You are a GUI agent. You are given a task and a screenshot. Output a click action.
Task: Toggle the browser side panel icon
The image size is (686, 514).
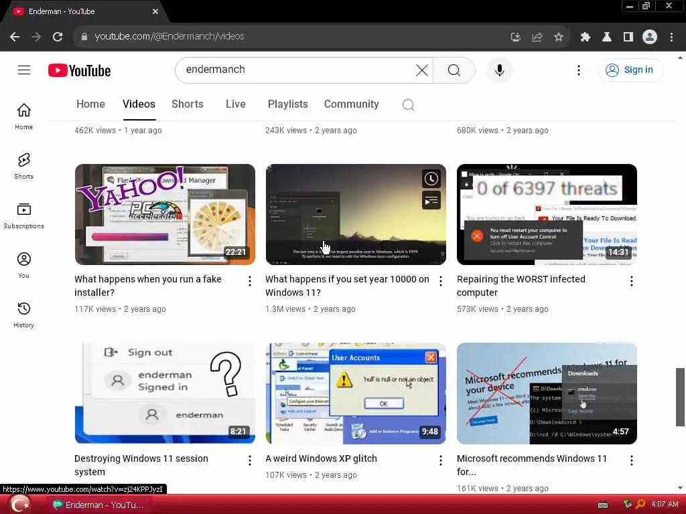click(x=628, y=37)
